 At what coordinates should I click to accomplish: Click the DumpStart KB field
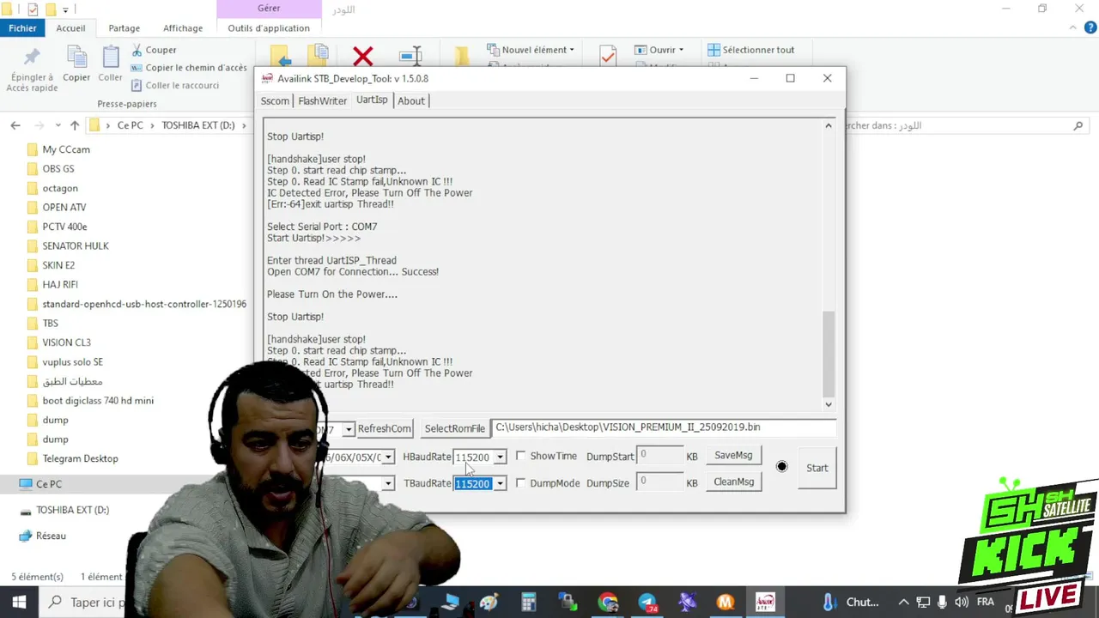(660, 456)
